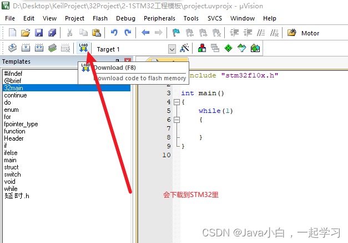Navigate backwards with the blue left arrow

[x=145, y=33]
